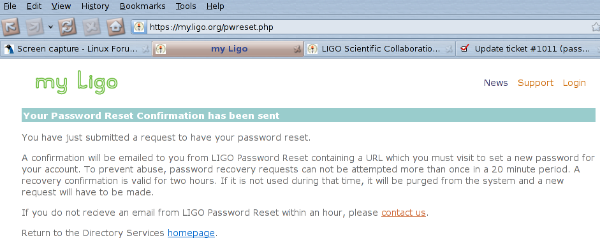The image size is (600, 252).
Task: Open the Tools menu
Action: 186,6
